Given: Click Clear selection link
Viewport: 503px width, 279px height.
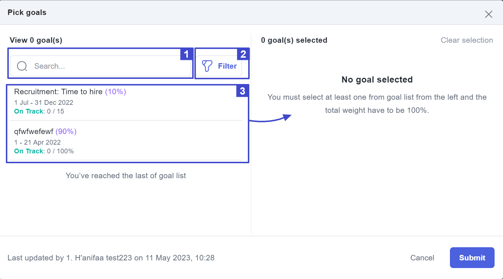Looking at the screenshot, I should point(467,40).
